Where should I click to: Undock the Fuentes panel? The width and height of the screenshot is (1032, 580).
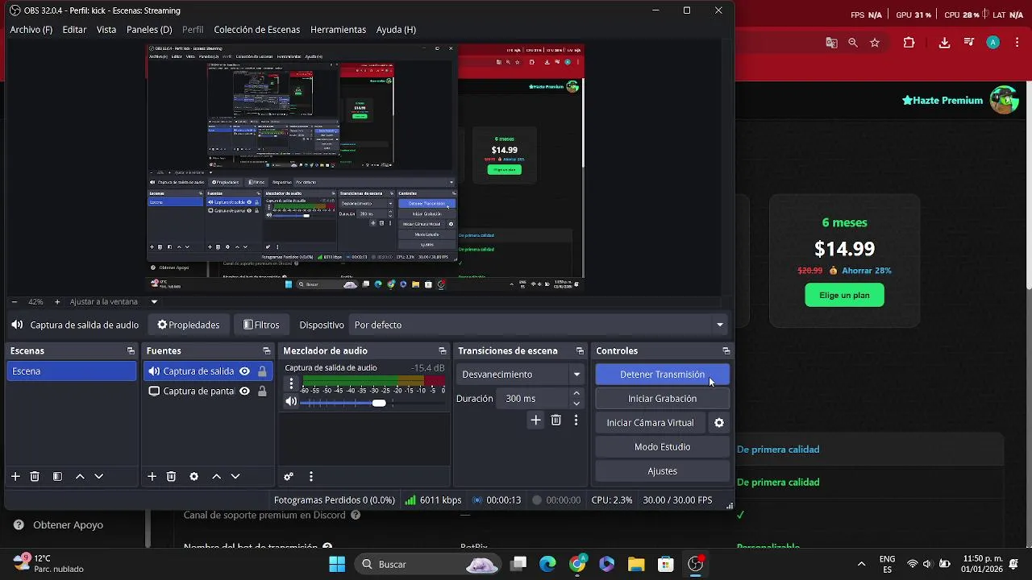[267, 351]
